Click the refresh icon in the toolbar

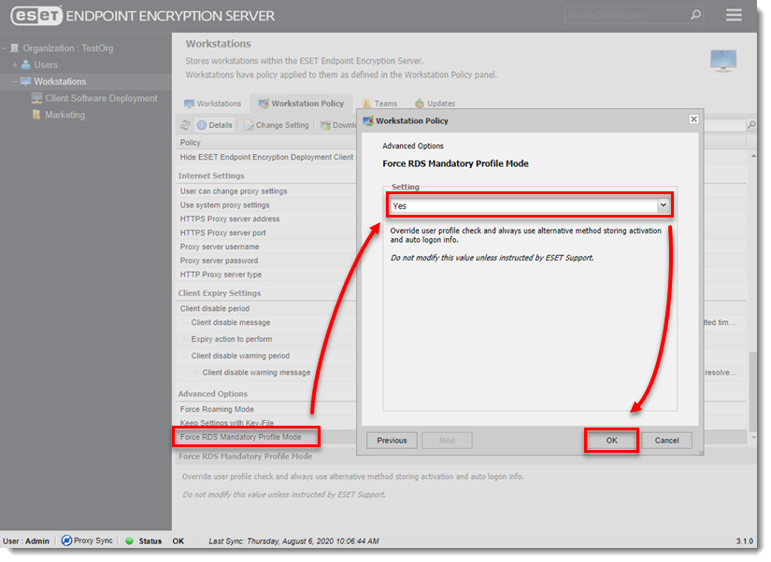pos(185,124)
